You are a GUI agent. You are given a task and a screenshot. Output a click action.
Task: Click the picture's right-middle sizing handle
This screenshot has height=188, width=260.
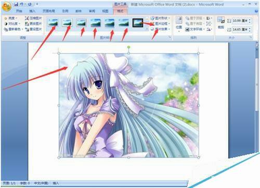pos(199,105)
